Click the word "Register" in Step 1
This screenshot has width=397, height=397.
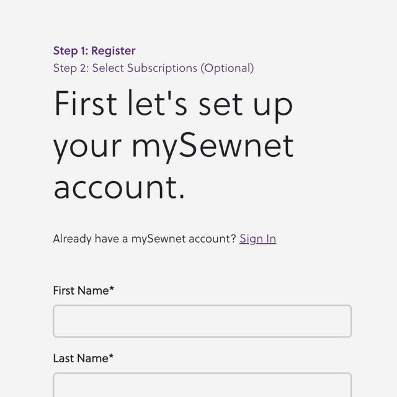click(x=114, y=51)
